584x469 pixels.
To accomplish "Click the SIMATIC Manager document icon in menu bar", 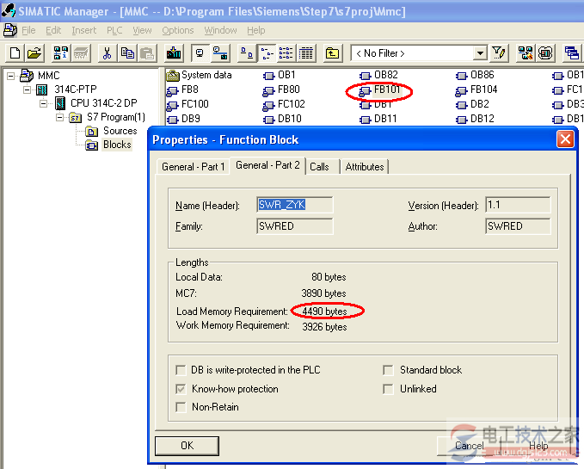I will coord(9,30).
